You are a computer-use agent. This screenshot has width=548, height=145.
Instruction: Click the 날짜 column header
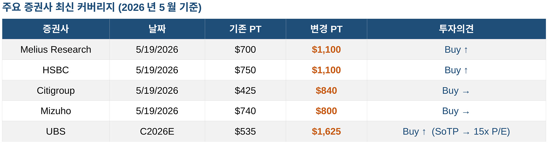tap(157, 29)
